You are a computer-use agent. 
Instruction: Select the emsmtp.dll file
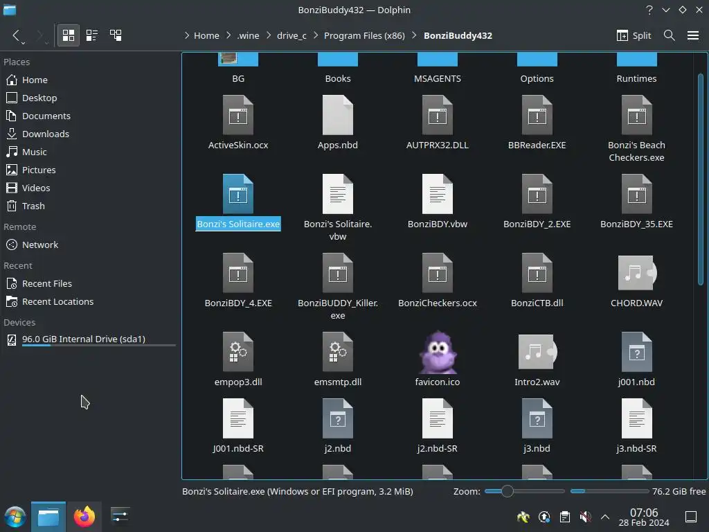pyautogui.click(x=338, y=360)
